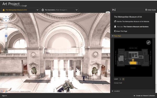Viewport: 157px width, 98px height.
Task: Open the Visitor Guide
Action: coord(151,10)
